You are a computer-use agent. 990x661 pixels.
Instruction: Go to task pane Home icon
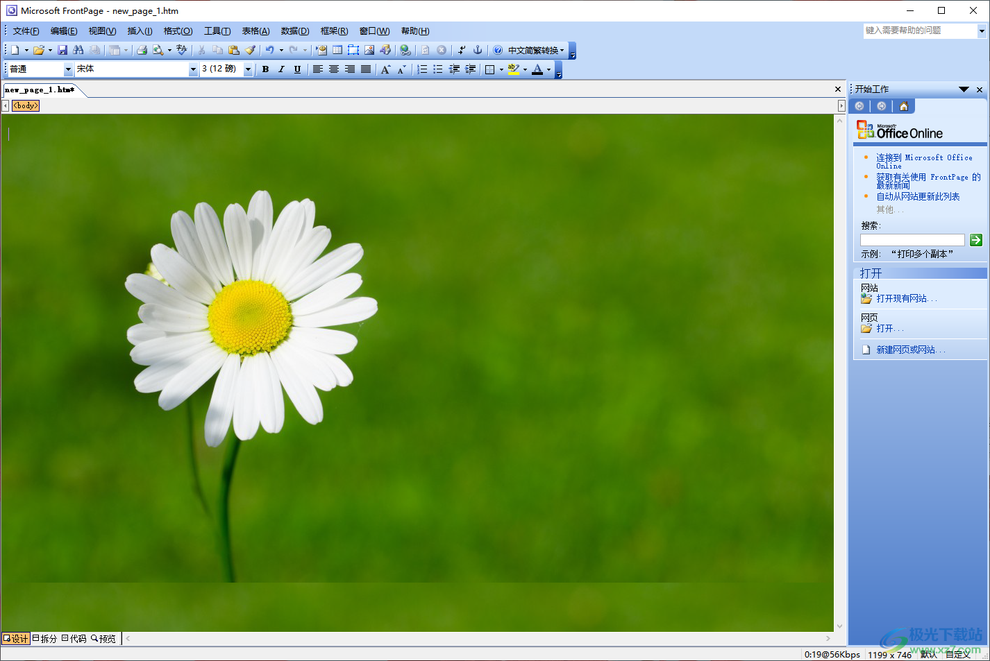pos(904,106)
